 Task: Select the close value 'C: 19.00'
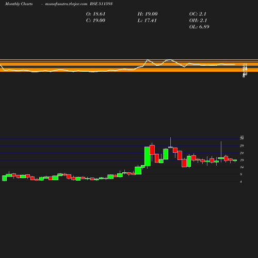[x=95, y=21]
